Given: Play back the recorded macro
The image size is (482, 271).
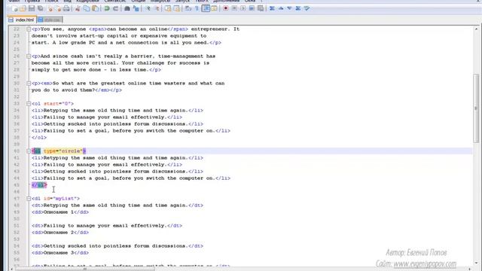Looking at the screenshot, I should (x=243, y=8).
